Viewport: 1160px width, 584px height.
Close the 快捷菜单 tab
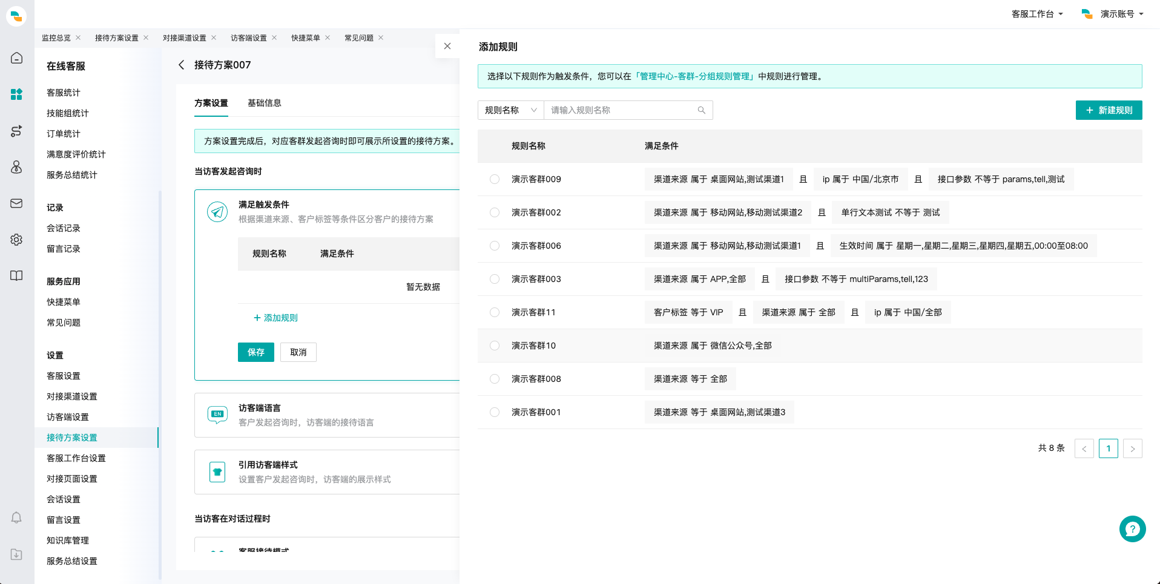(x=328, y=38)
